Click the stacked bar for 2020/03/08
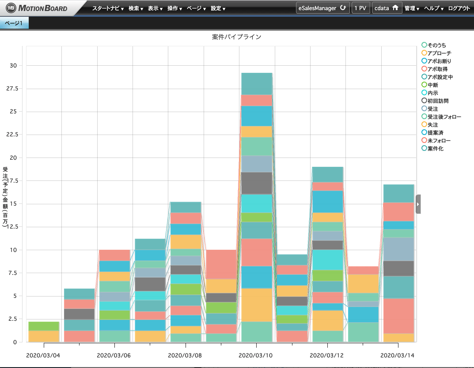Image resolution: width=474 pixels, height=368 pixels. tap(186, 272)
